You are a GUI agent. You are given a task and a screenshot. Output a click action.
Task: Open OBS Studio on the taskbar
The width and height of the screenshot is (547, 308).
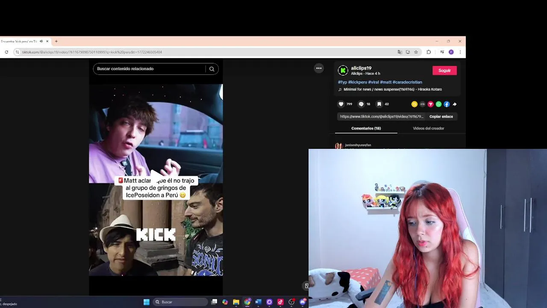(291, 302)
